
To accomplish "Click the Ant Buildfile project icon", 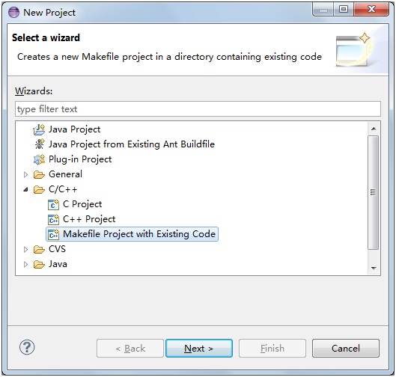I will click(x=40, y=144).
